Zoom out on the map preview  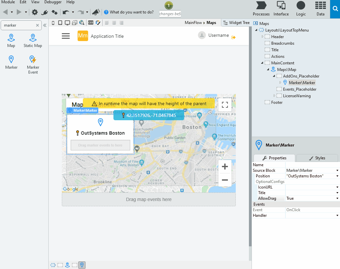tap(225, 180)
